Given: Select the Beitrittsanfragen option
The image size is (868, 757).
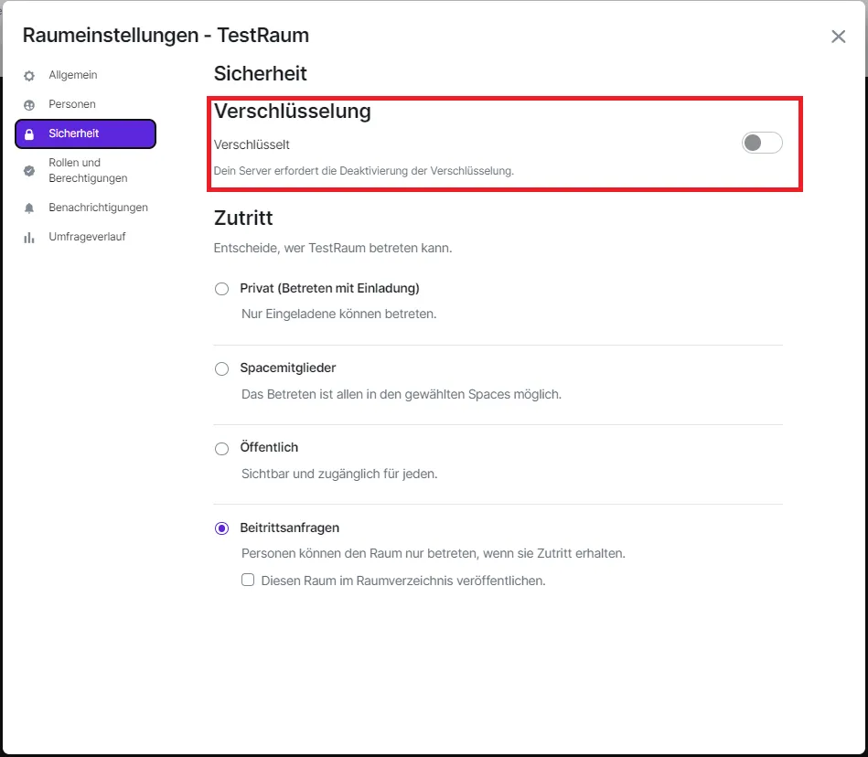Looking at the screenshot, I should point(221,528).
